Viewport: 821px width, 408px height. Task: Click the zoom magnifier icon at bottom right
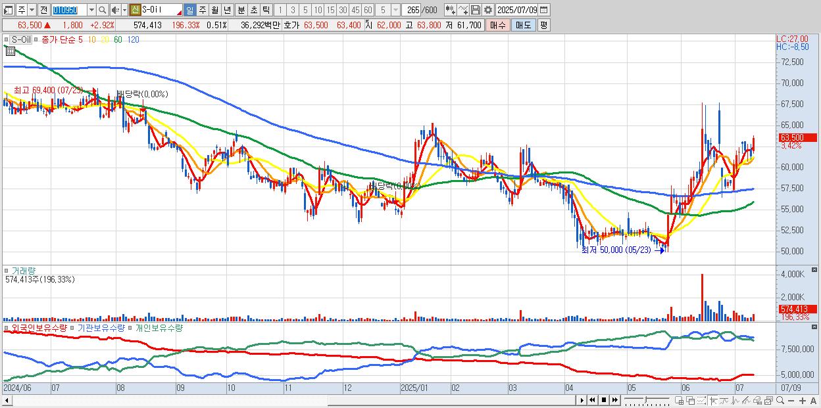point(780,400)
